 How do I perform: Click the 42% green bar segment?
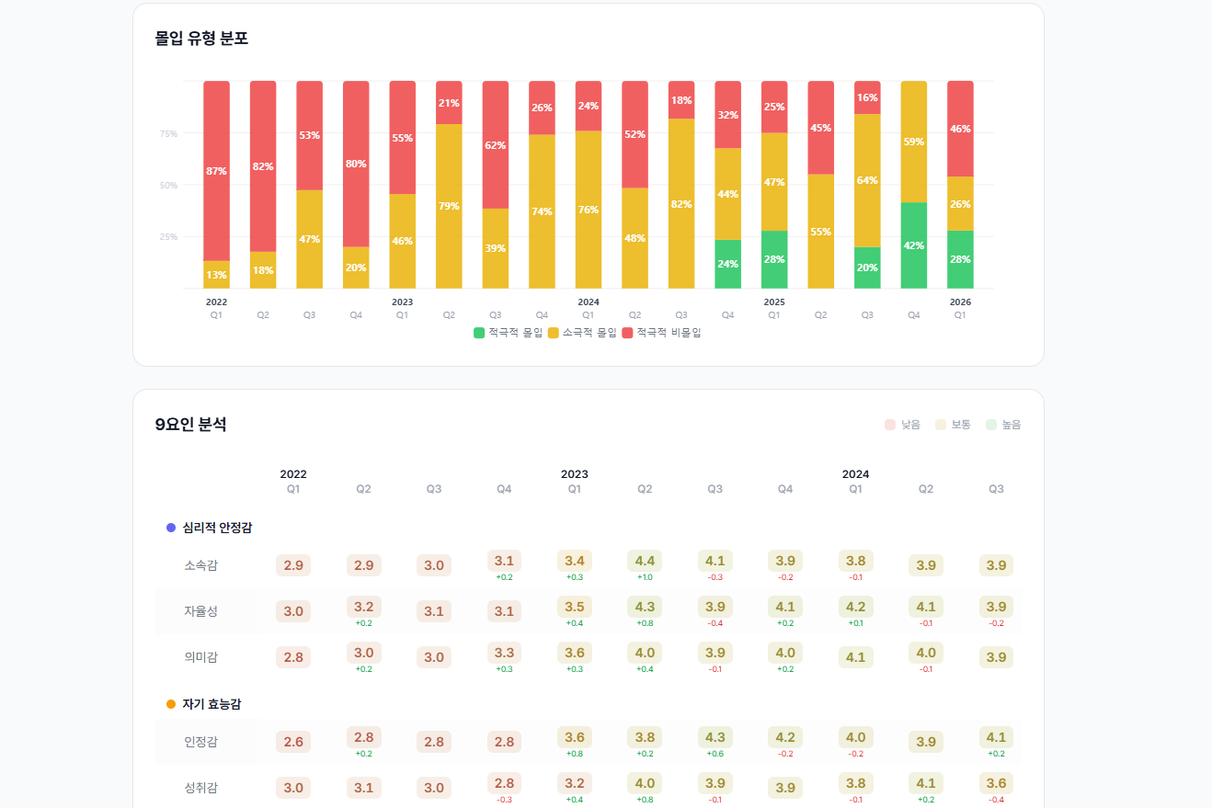(x=914, y=245)
